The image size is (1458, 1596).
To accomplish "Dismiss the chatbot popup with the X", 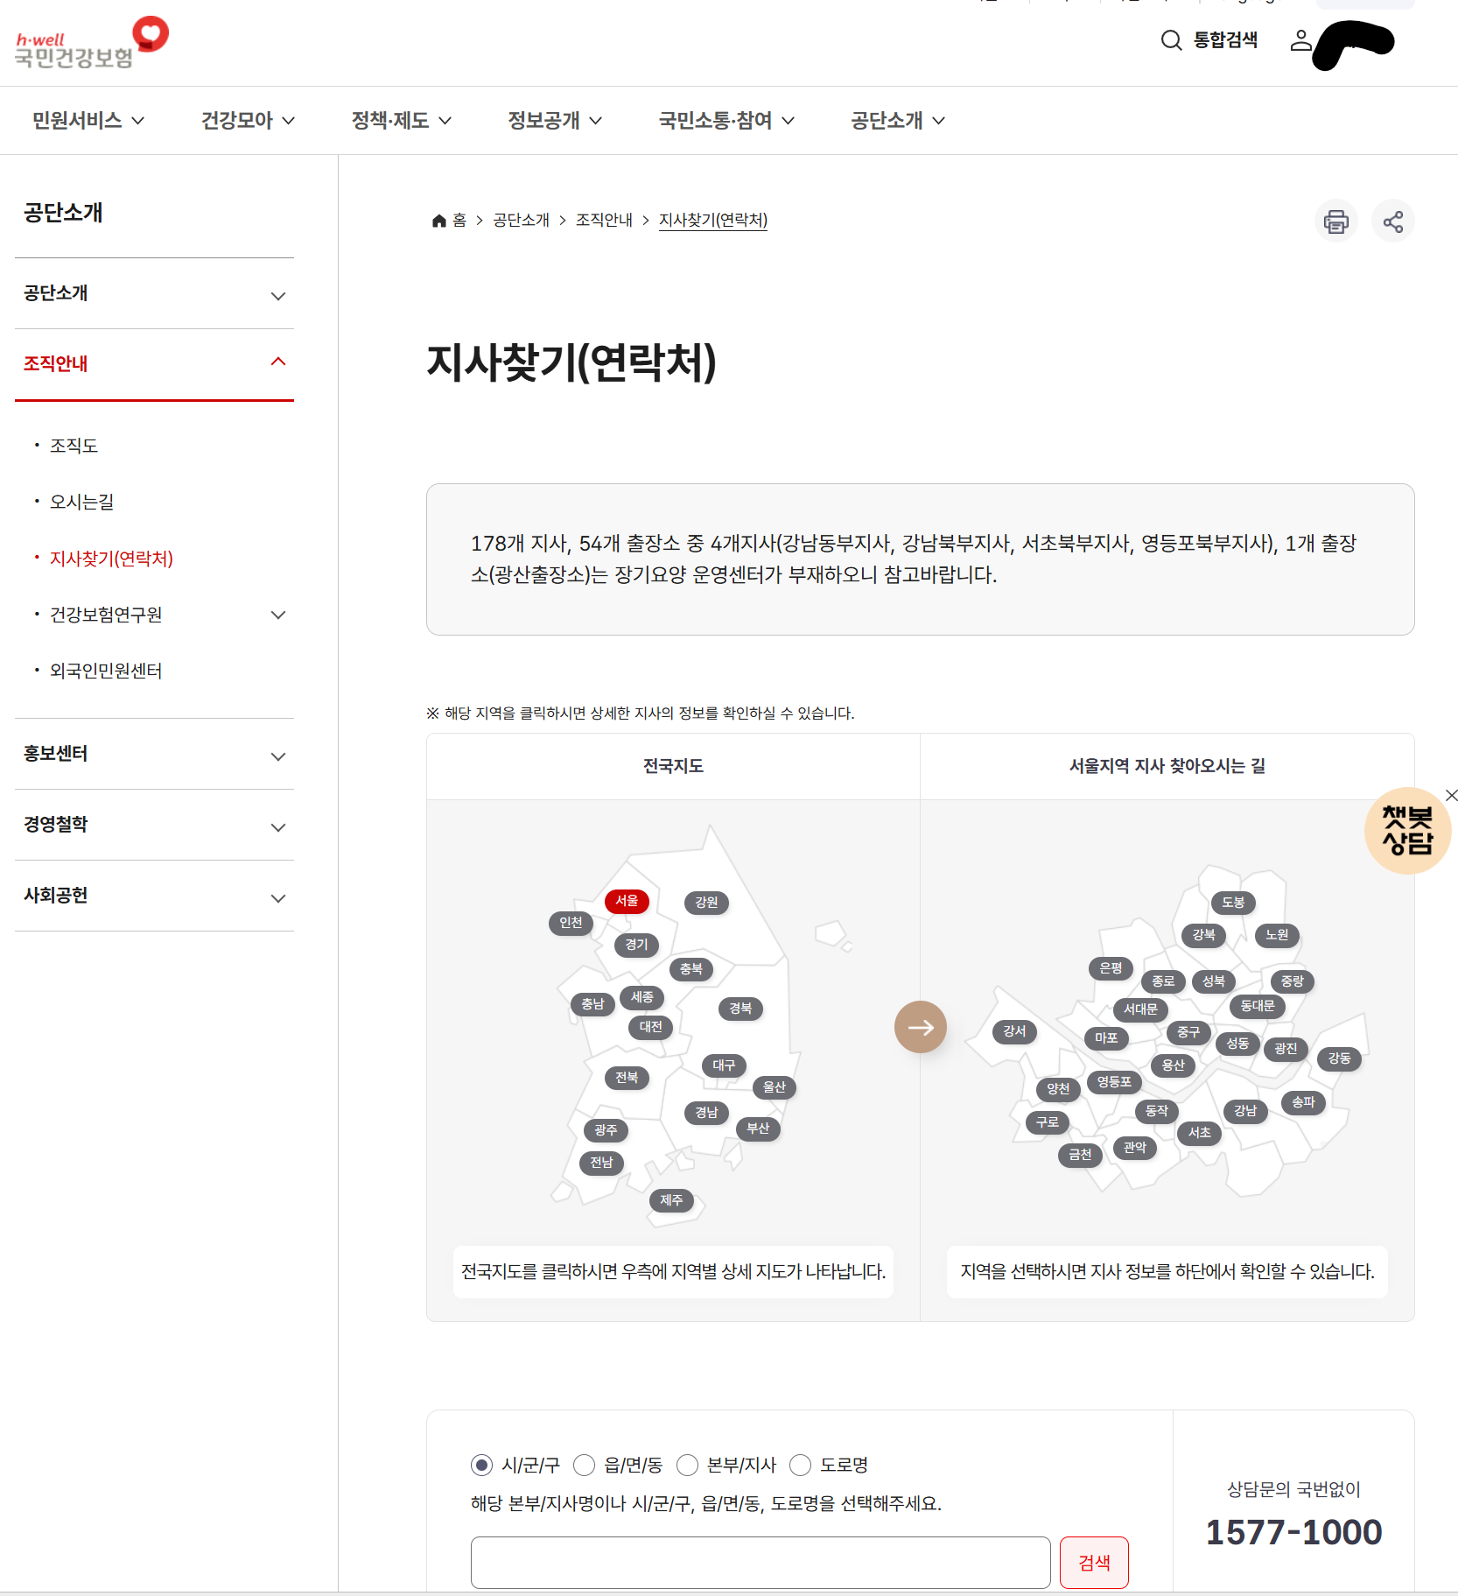I will point(1452,795).
